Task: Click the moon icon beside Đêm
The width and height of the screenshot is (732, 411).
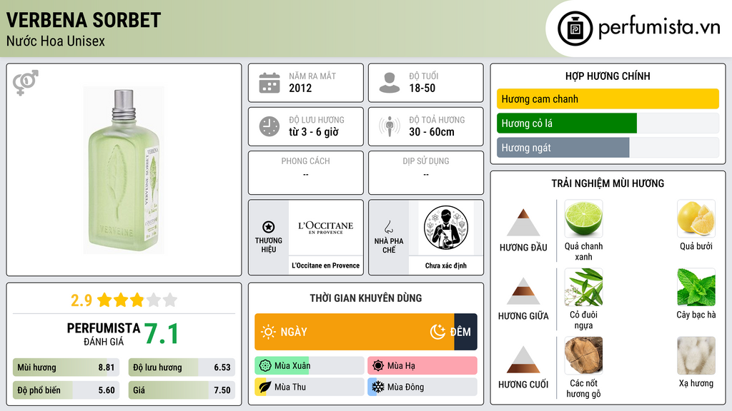Action: 437,332
